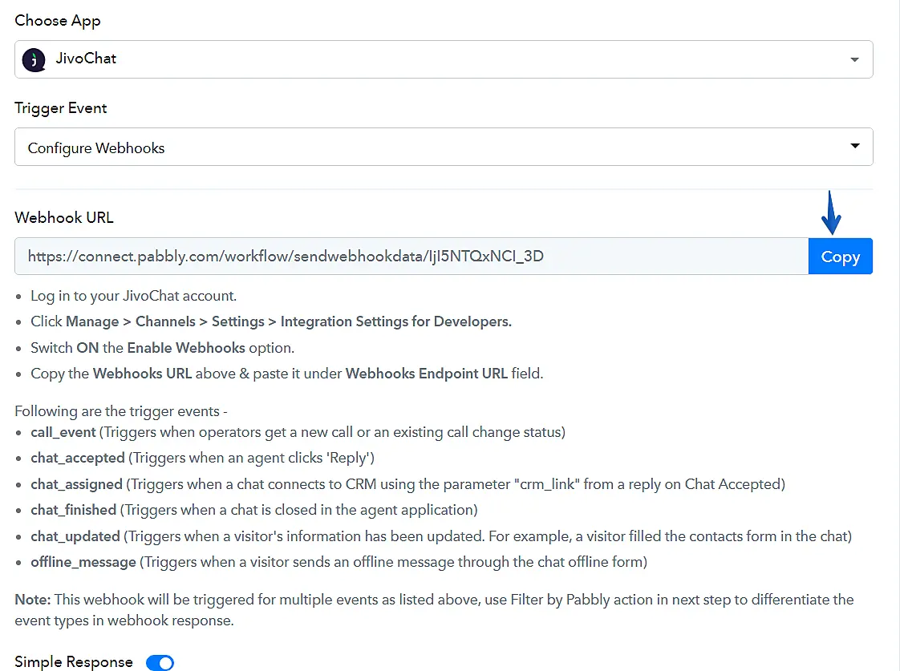Click the Simple Response label
Viewport: 900px width, 671px height.
coord(74,662)
